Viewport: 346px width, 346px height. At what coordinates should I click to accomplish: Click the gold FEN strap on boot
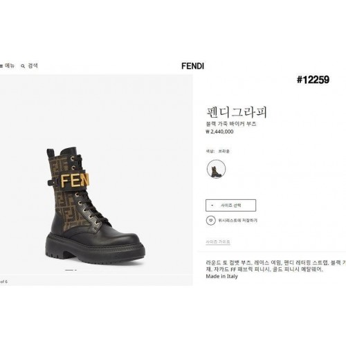pos(75,180)
